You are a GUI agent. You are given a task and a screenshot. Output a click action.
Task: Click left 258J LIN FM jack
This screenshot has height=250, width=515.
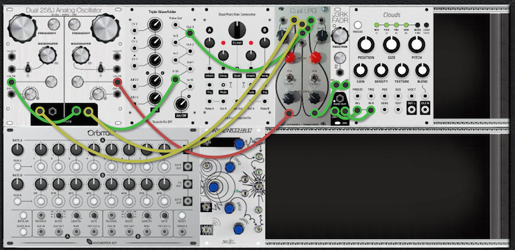12,82
